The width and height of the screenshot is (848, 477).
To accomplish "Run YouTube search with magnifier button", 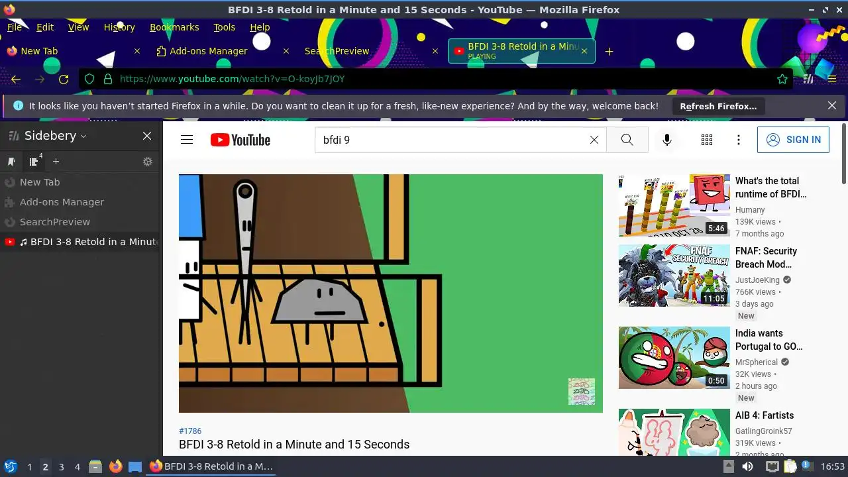I will click(x=627, y=140).
